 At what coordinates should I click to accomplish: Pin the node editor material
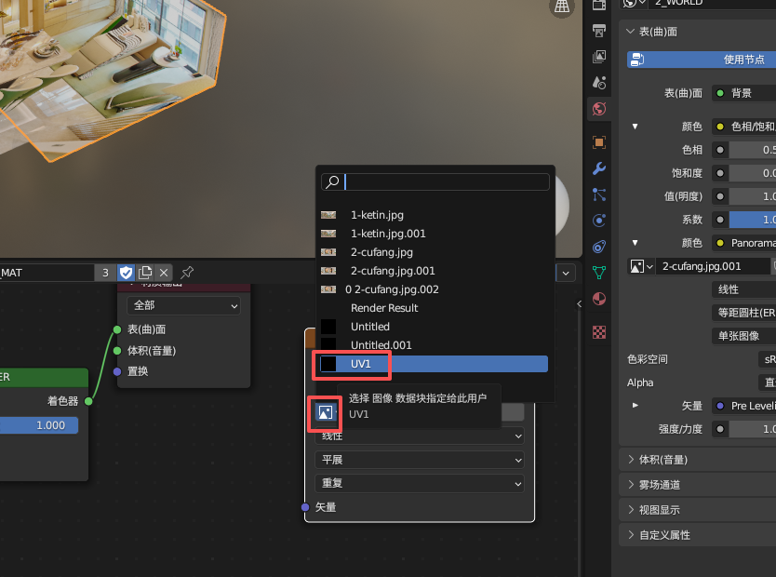pyautogui.click(x=187, y=273)
